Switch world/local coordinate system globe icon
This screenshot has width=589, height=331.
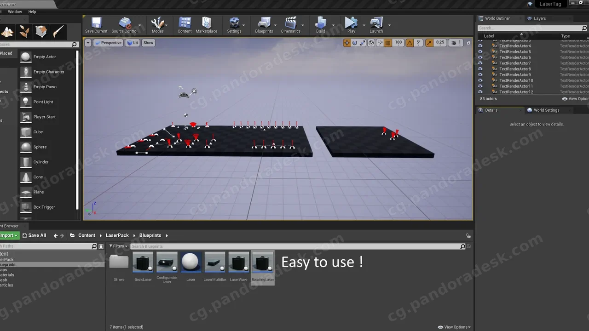point(371,43)
